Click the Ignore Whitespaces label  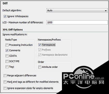click(x=18, y=16)
